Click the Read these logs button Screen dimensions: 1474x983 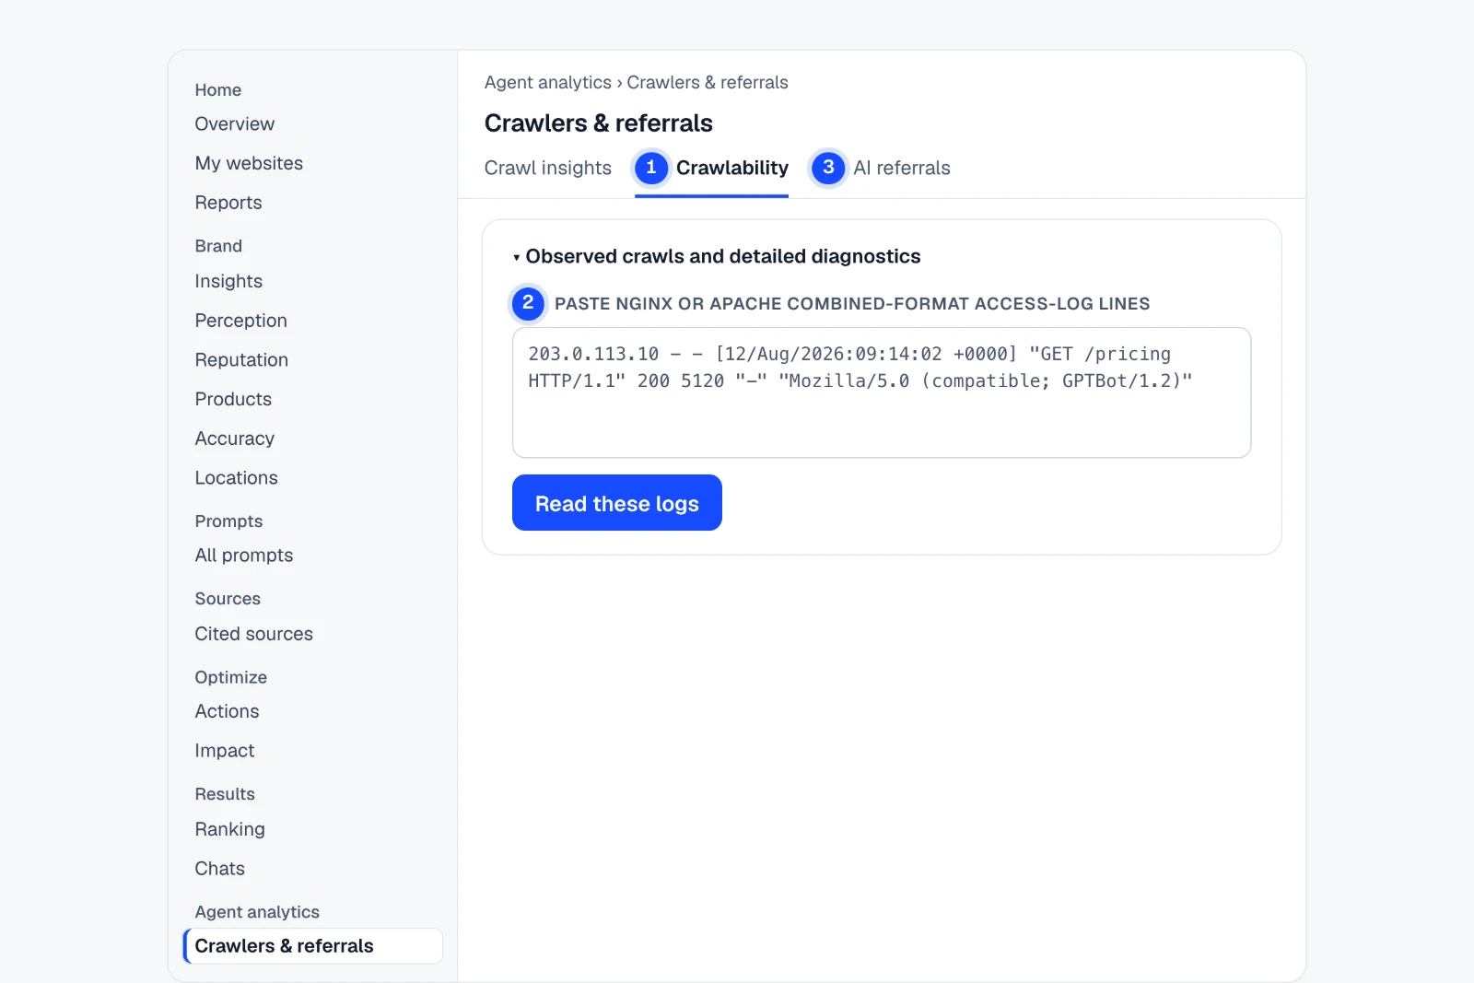(617, 503)
